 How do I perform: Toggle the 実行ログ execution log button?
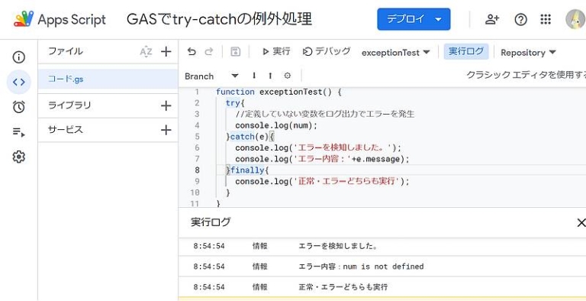pyautogui.click(x=466, y=52)
